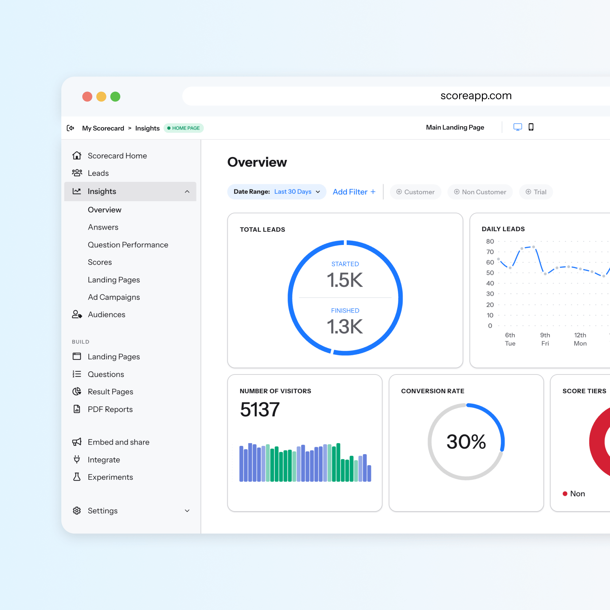Open Ad Campaigns under Insights

point(114,297)
